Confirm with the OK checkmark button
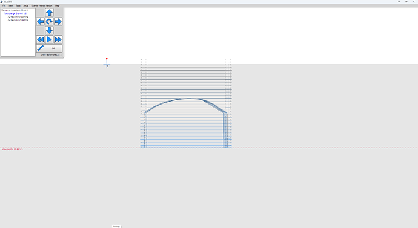 click(49, 48)
